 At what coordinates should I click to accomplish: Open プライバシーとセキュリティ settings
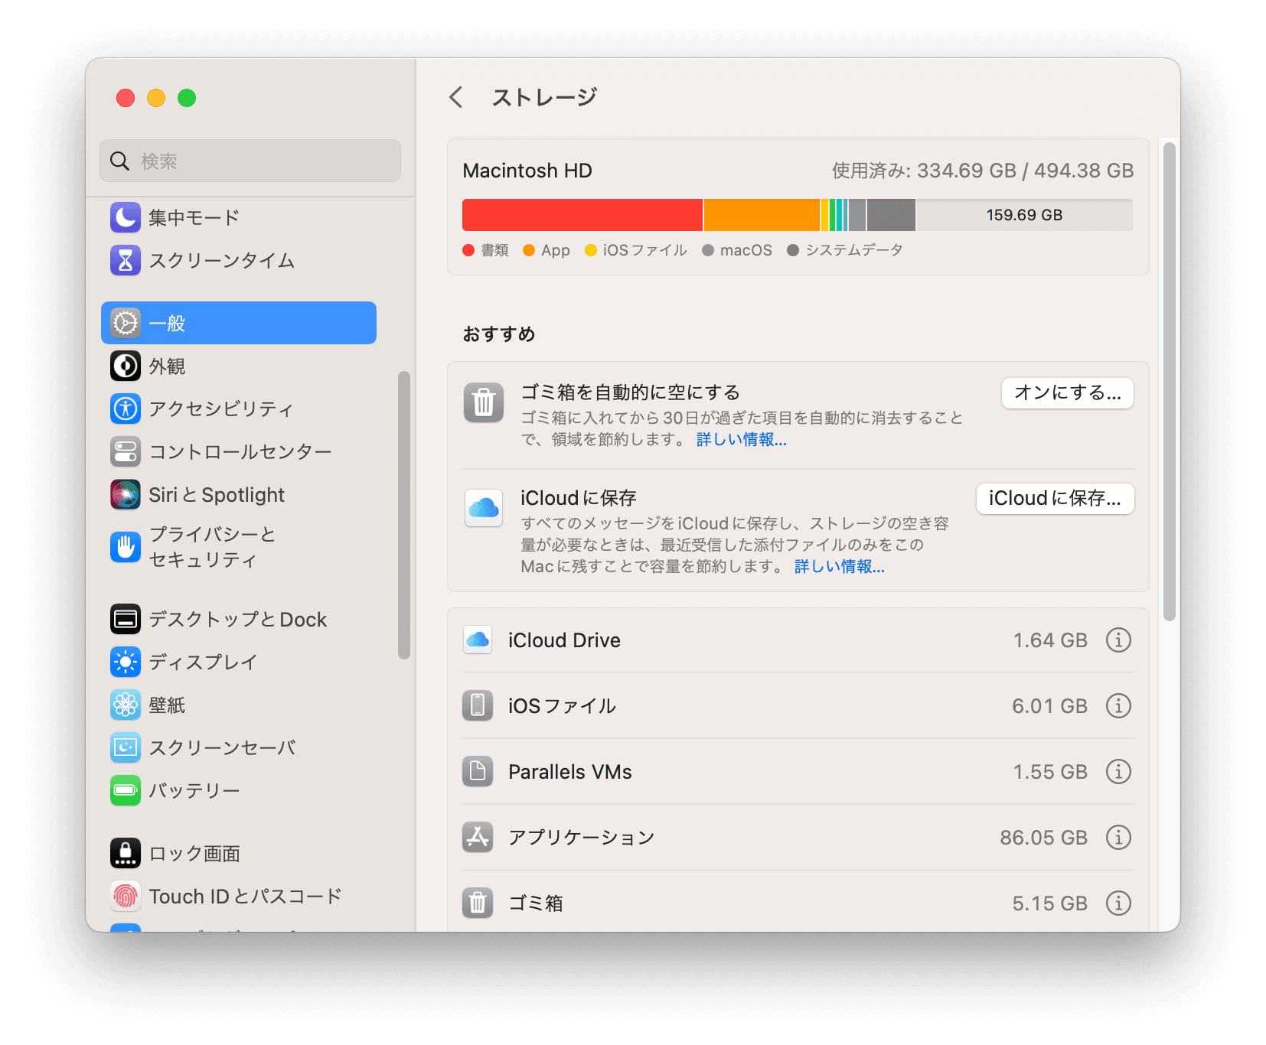[239, 546]
